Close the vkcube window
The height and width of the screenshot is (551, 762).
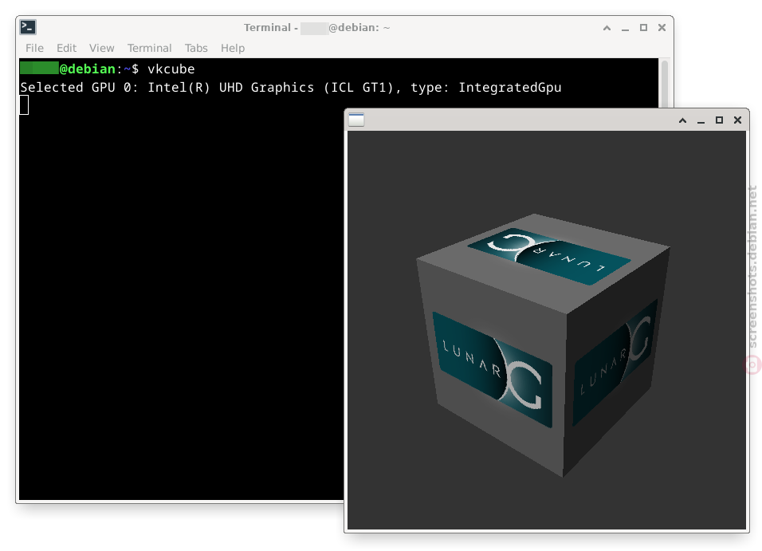click(x=738, y=120)
